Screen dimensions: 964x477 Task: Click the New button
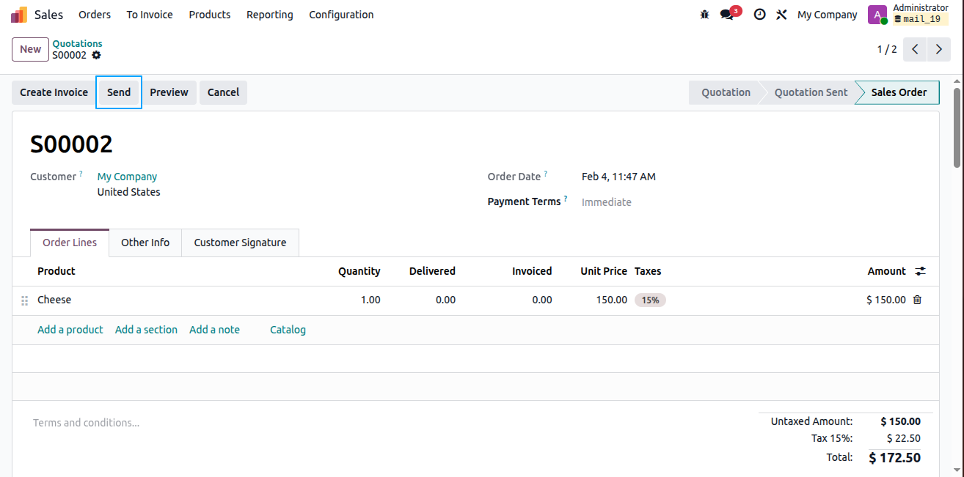pyautogui.click(x=30, y=49)
